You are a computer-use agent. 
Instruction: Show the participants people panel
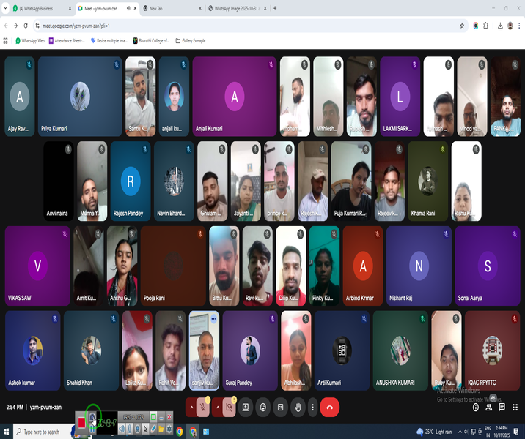click(x=490, y=408)
